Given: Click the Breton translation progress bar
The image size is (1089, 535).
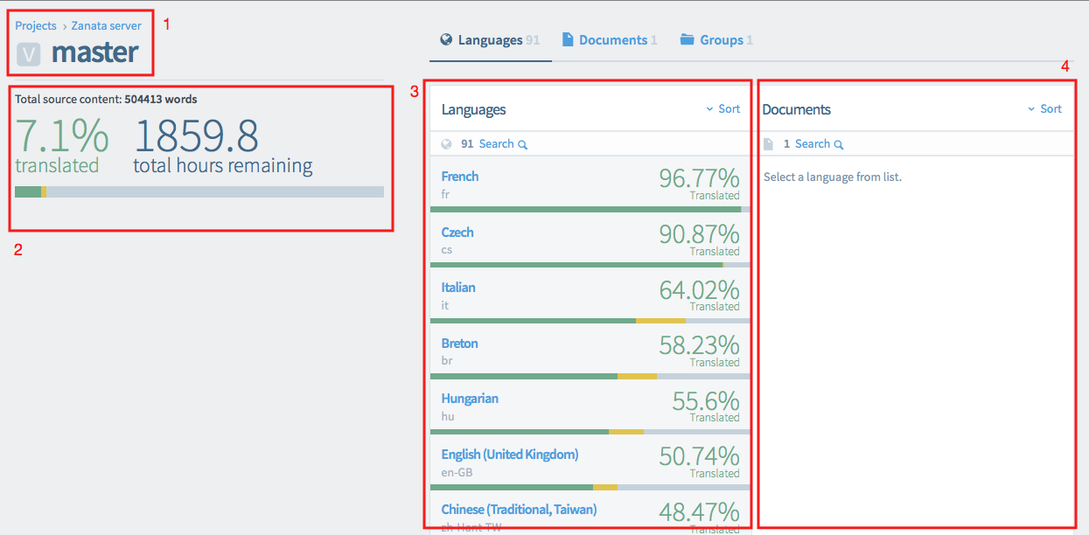Looking at the screenshot, I should [590, 377].
